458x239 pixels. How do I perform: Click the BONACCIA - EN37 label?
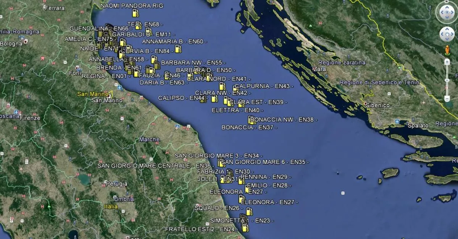(x=250, y=127)
